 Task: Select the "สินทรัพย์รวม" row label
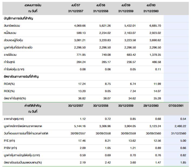(12, 26)
